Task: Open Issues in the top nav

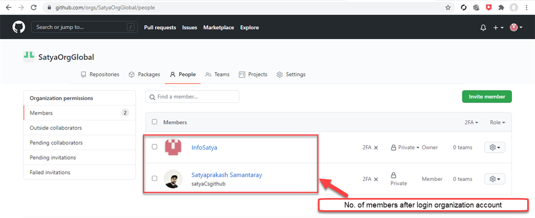Action: 190,28
